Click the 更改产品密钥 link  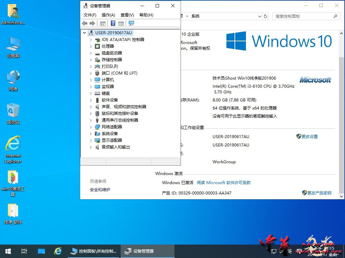[319, 193]
